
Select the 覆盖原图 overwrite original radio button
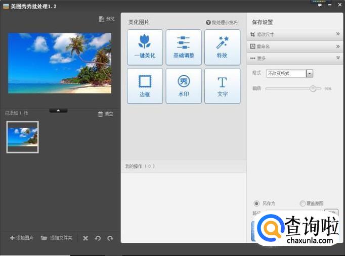coord(303,203)
